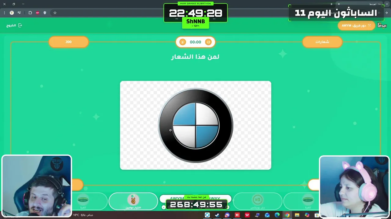The image size is (391, 219).
Task: Use the left team's حفرة lifeline
Action: click(x=83, y=202)
